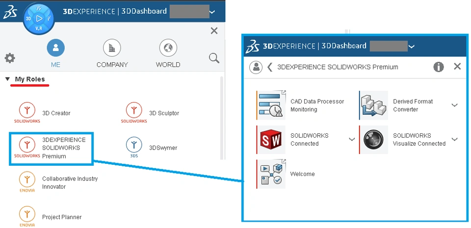Screen dimensions: 471x228
Task: Expand SOLIDWORKS Visualize Connected options chevron
Action: click(454, 139)
